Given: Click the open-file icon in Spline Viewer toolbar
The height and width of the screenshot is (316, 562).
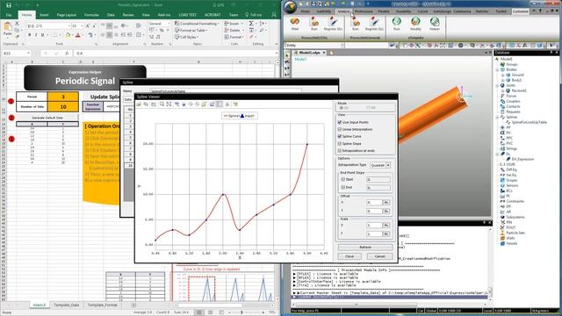Looking at the screenshot, I should point(139,104).
